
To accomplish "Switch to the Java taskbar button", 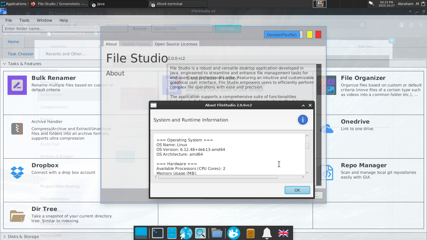I will pyautogui.click(x=118, y=4).
